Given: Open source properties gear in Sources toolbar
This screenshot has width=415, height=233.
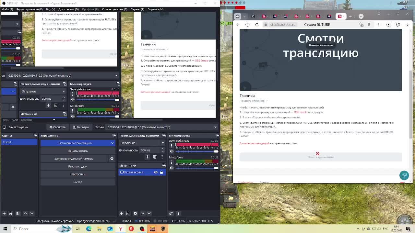Looking at the screenshot, I should coord(135,213).
